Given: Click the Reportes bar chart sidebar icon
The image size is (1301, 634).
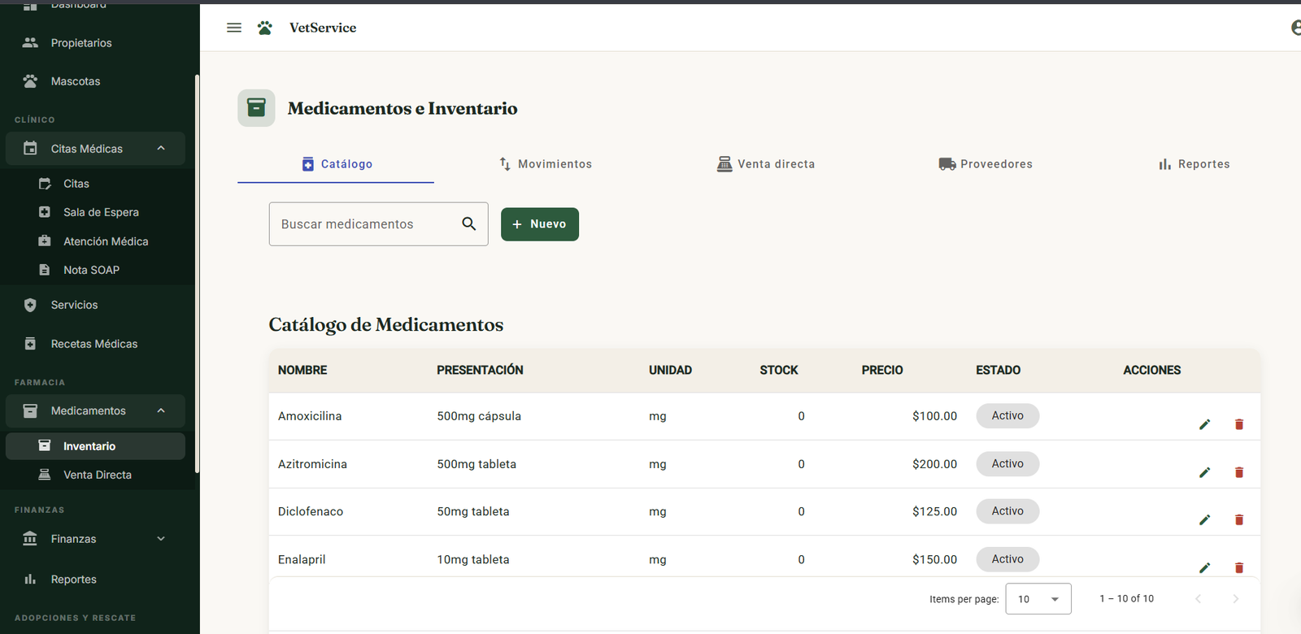Looking at the screenshot, I should pos(30,580).
